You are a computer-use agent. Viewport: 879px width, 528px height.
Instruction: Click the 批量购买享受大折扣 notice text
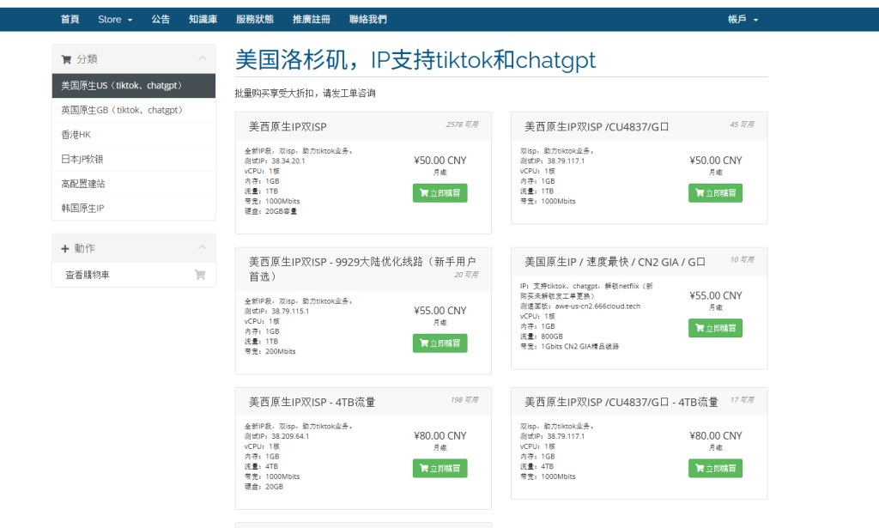coord(305,93)
